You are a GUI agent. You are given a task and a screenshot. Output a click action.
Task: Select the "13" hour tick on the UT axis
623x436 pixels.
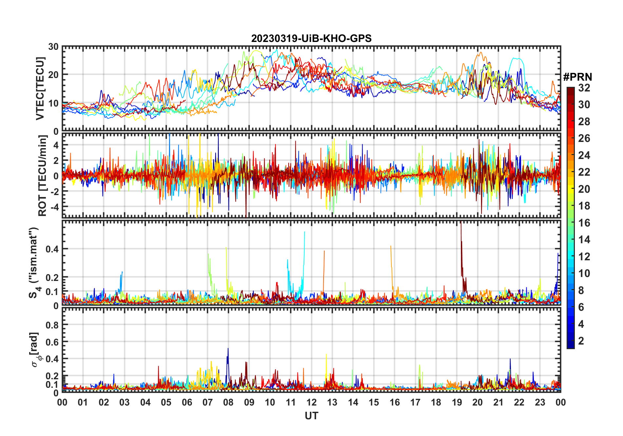(332, 402)
